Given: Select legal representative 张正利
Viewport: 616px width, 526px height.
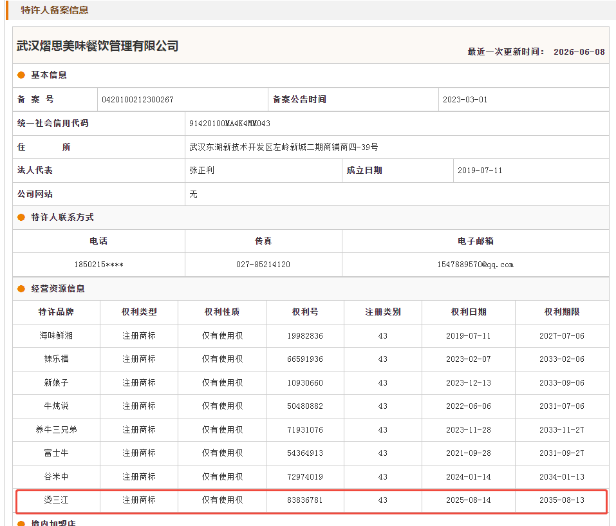Looking at the screenshot, I should coord(202,170).
